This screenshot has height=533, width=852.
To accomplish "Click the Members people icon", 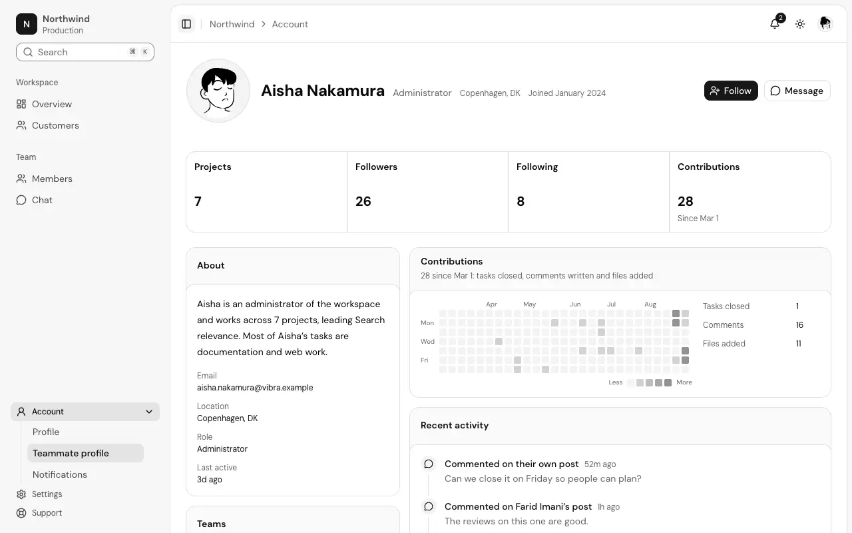I will tap(21, 179).
